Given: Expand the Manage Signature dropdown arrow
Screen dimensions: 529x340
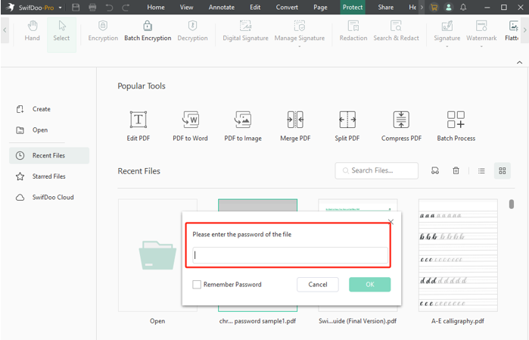Looking at the screenshot, I should [x=299, y=46].
